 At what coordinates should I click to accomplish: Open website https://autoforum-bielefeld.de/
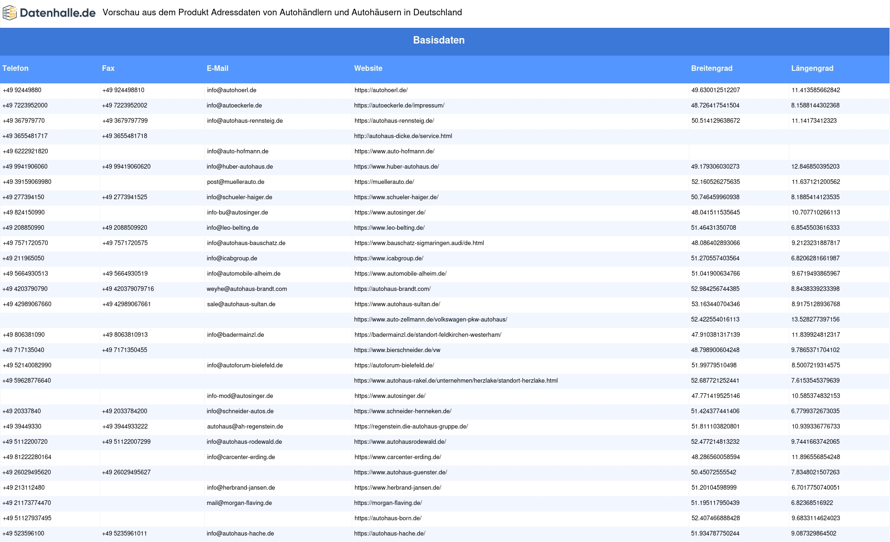[x=394, y=366]
